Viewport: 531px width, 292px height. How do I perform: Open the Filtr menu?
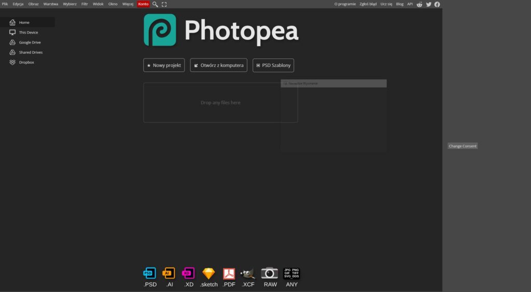click(x=85, y=4)
